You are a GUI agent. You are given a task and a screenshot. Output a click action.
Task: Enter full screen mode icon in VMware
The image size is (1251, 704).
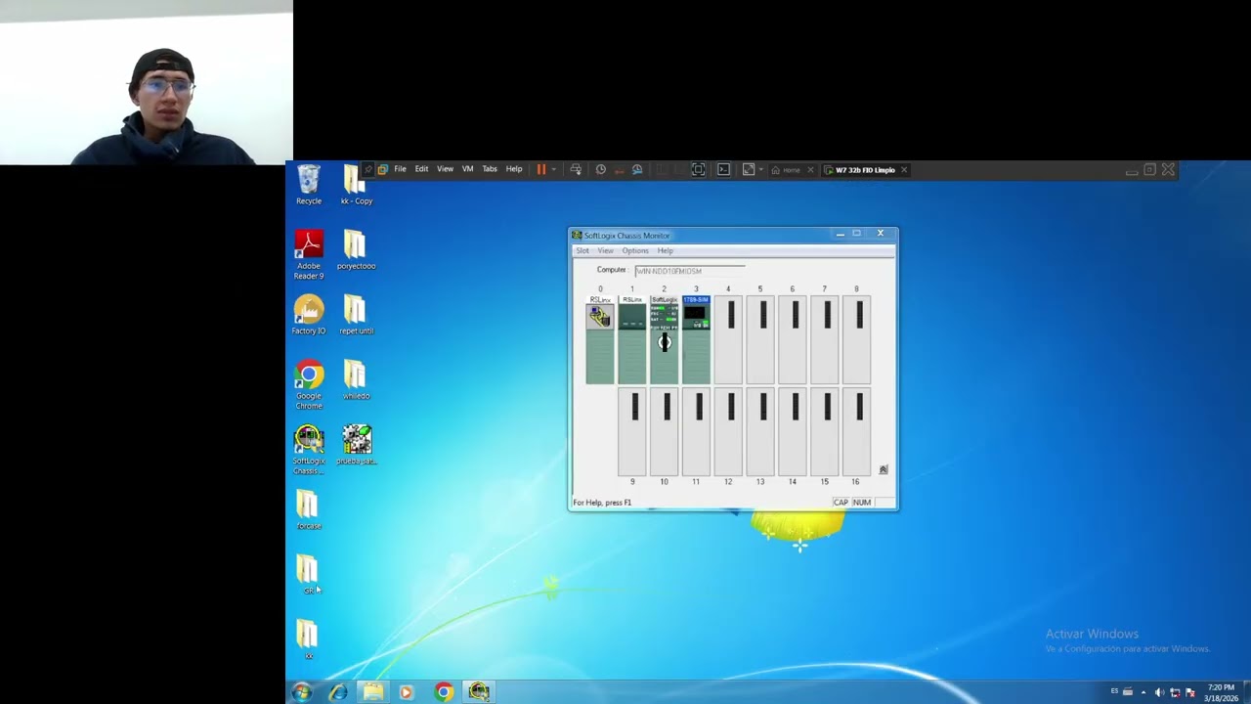coord(698,169)
